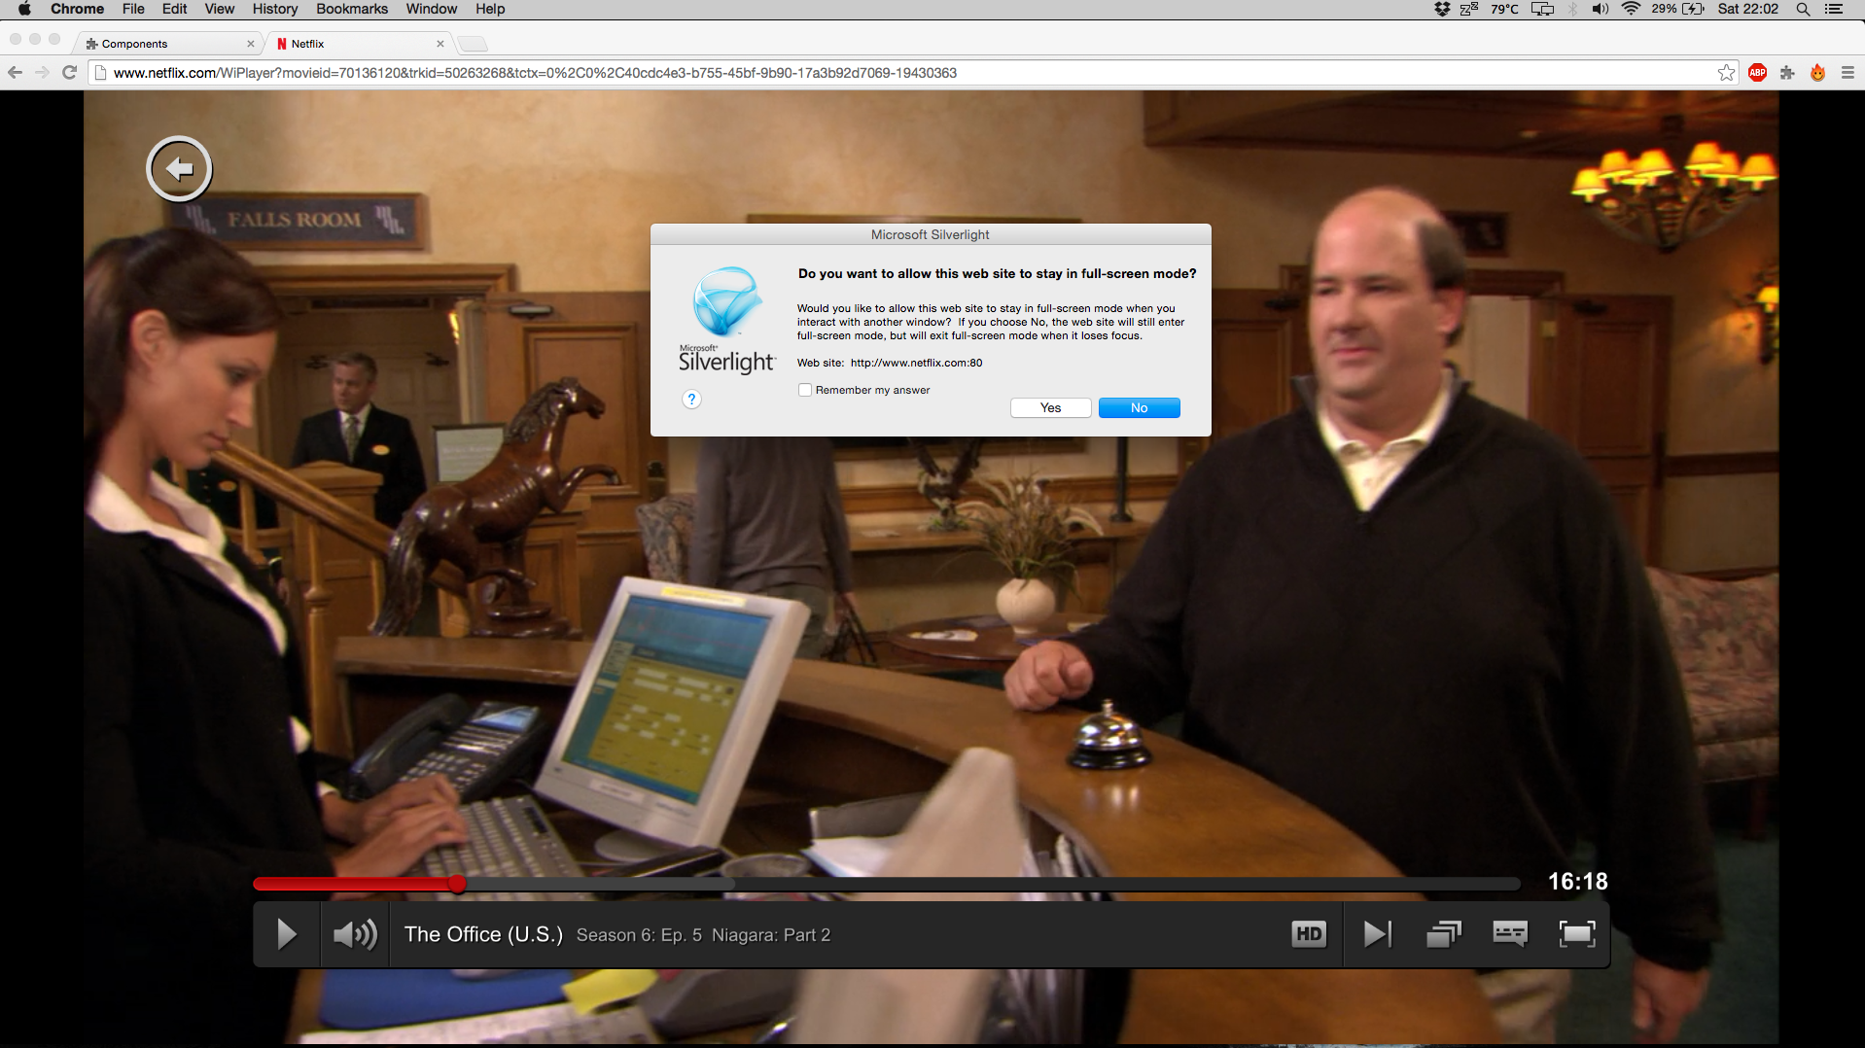Choose Yes in the Silverlight dialog
Image resolution: width=1865 pixels, height=1048 pixels.
(1050, 408)
